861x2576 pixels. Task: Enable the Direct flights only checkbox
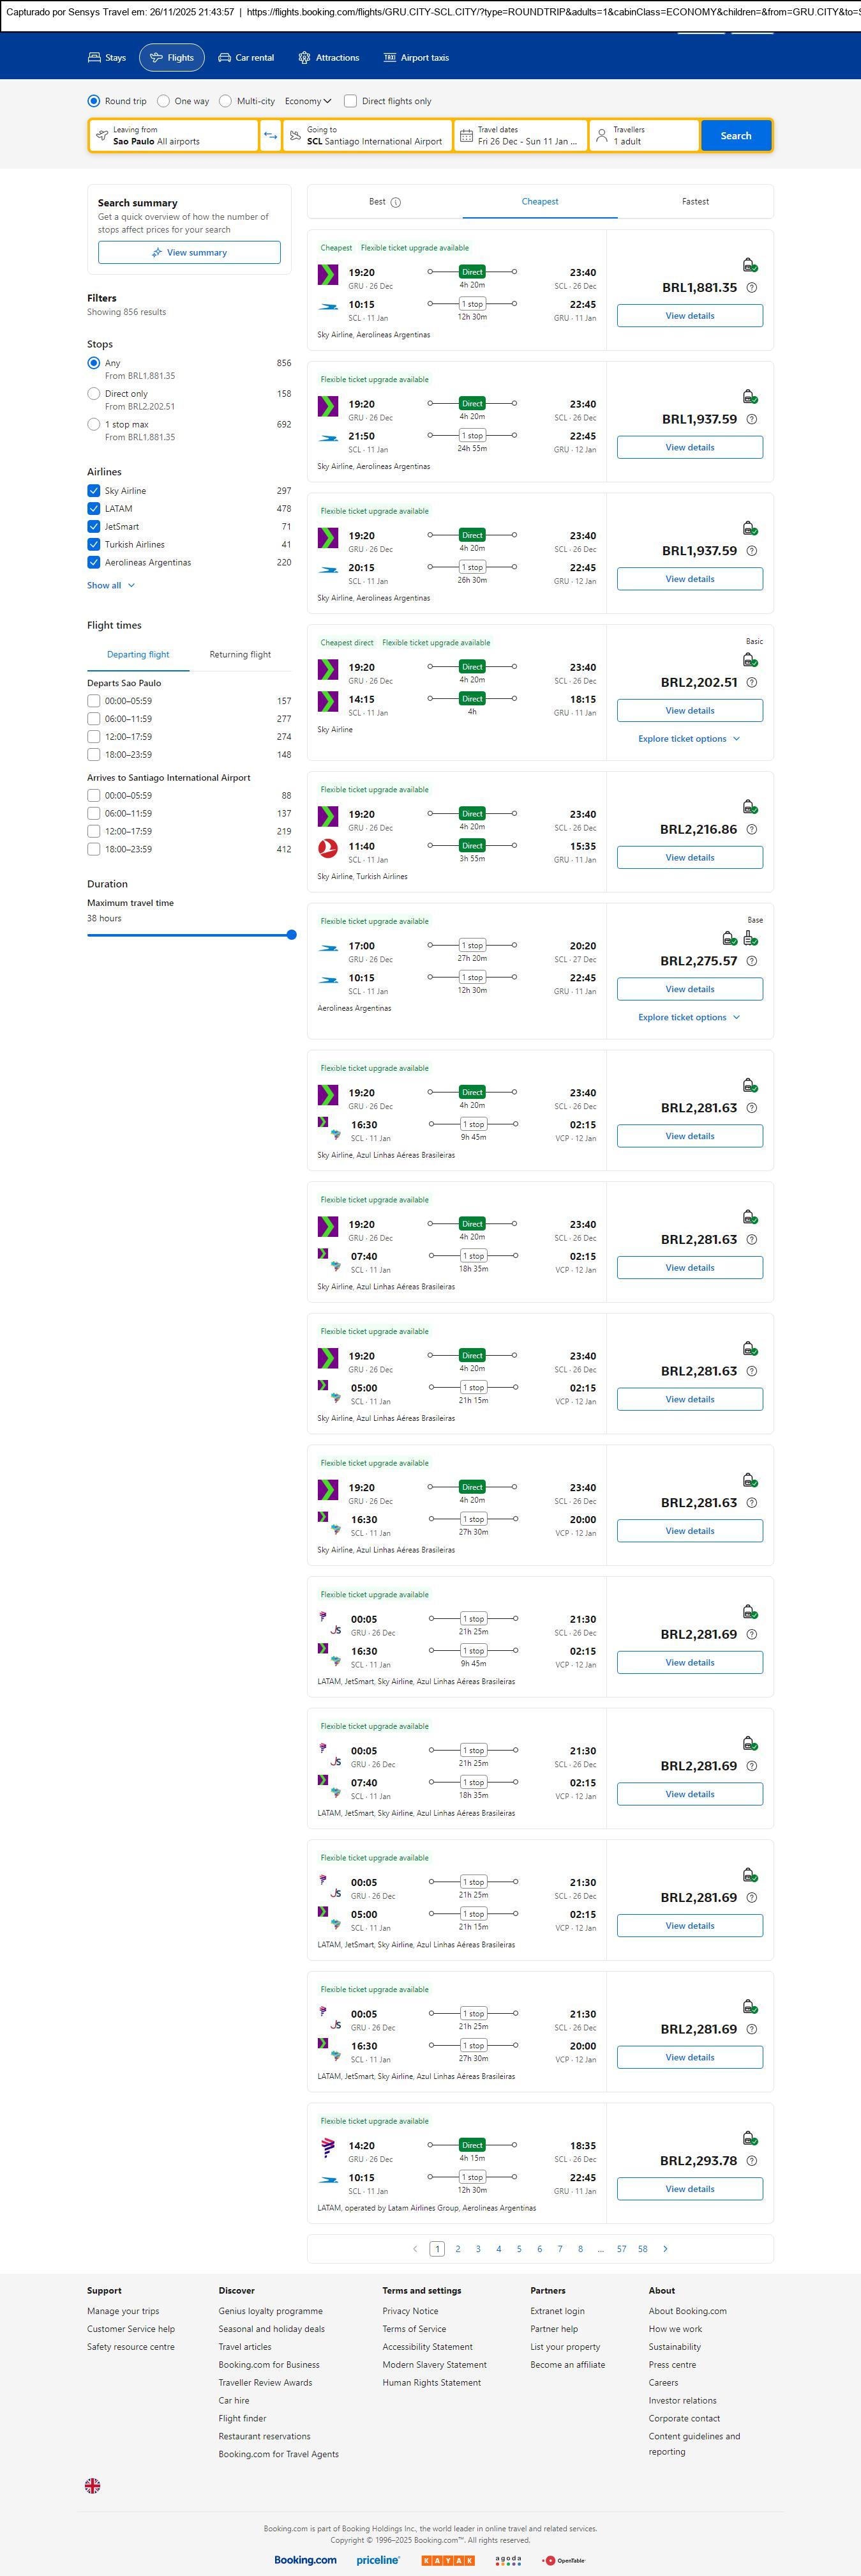(350, 101)
